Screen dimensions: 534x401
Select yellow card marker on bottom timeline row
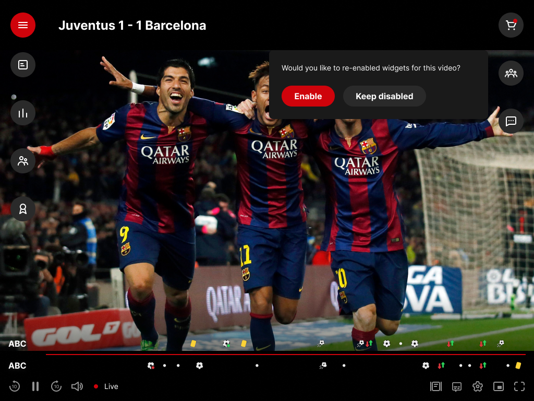tap(518, 365)
